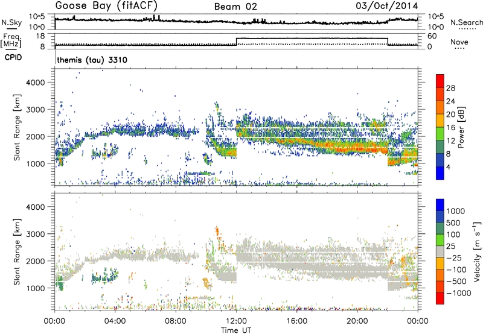
Task: Click the blue bottom of power colorbar
Action: [440, 174]
